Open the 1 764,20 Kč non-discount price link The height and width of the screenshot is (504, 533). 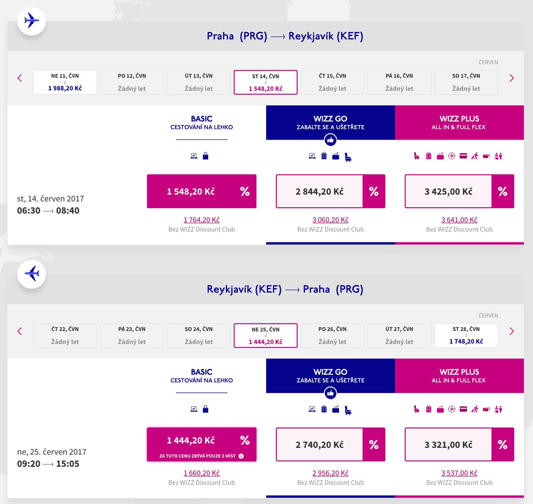pyautogui.click(x=202, y=220)
